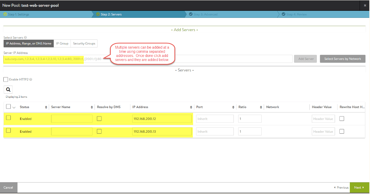The image size is (370, 194).
Task: Sort by Port column arrows
Action: (233, 107)
